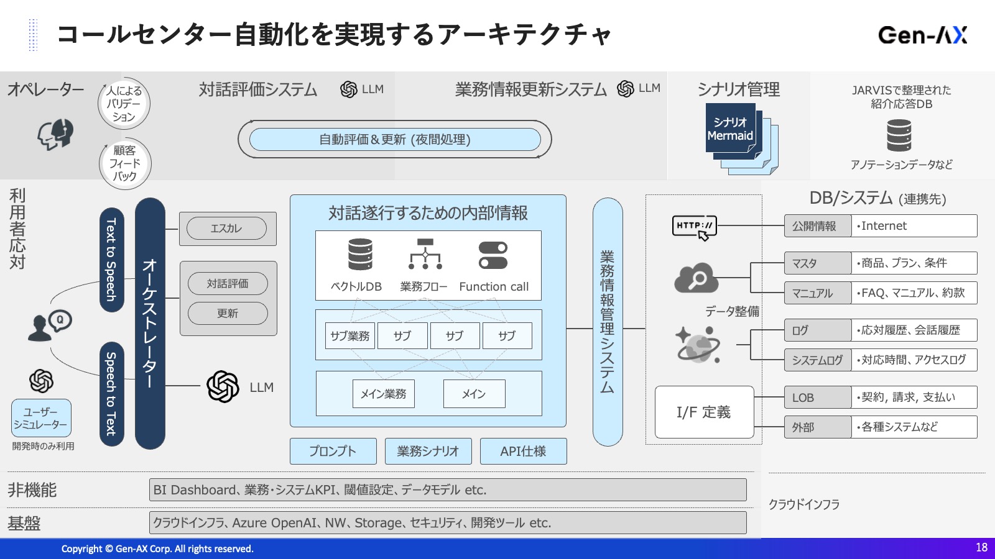Click the sparkle planet data icon

click(x=698, y=345)
